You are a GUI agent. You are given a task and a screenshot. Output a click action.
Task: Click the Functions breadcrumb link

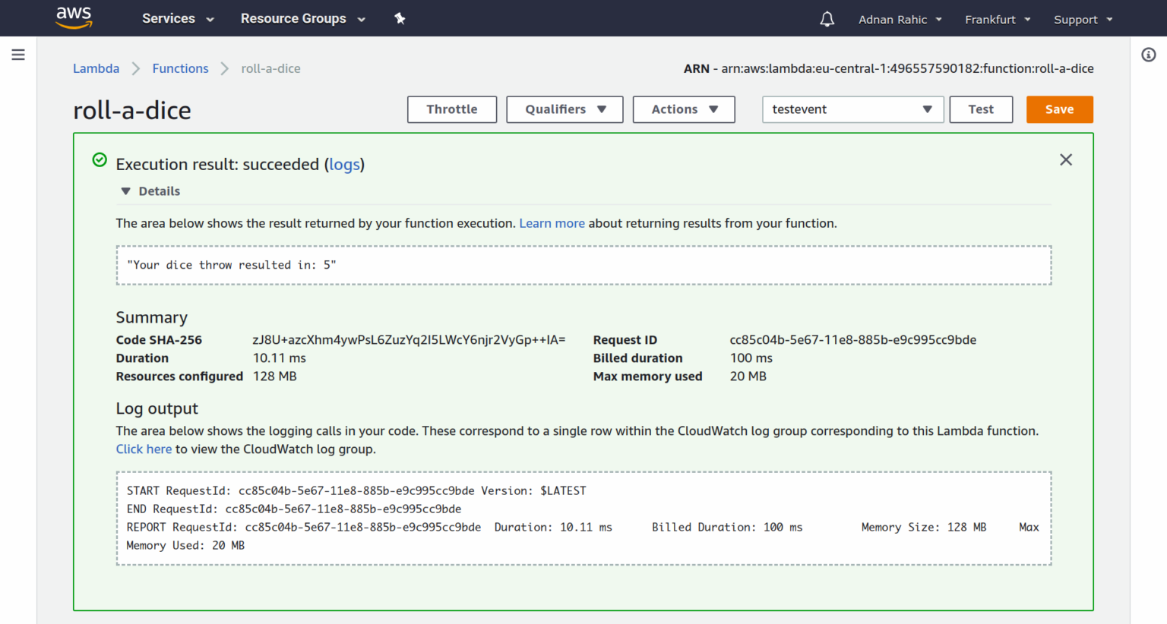point(180,68)
